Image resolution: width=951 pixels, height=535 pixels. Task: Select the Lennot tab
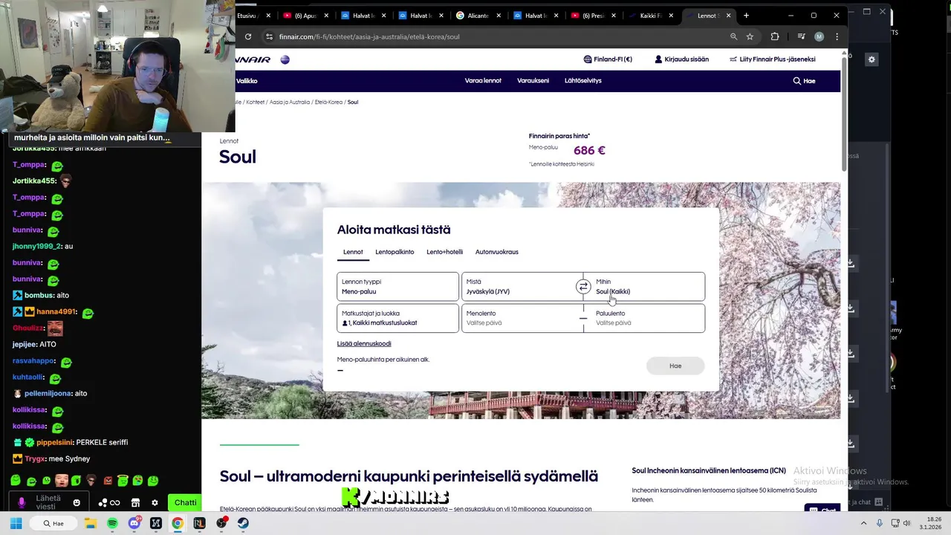pos(353,252)
